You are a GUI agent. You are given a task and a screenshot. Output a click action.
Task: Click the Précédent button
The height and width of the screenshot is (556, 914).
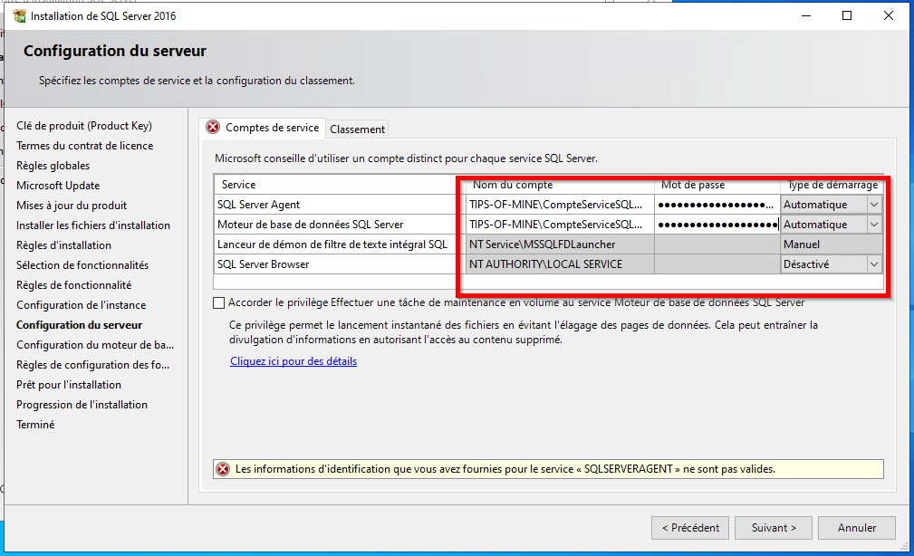point(690,528)
